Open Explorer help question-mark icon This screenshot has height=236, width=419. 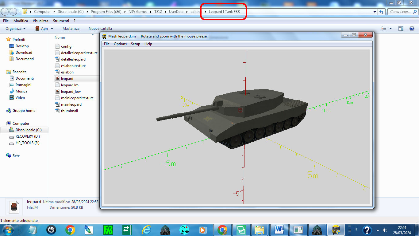412,29
